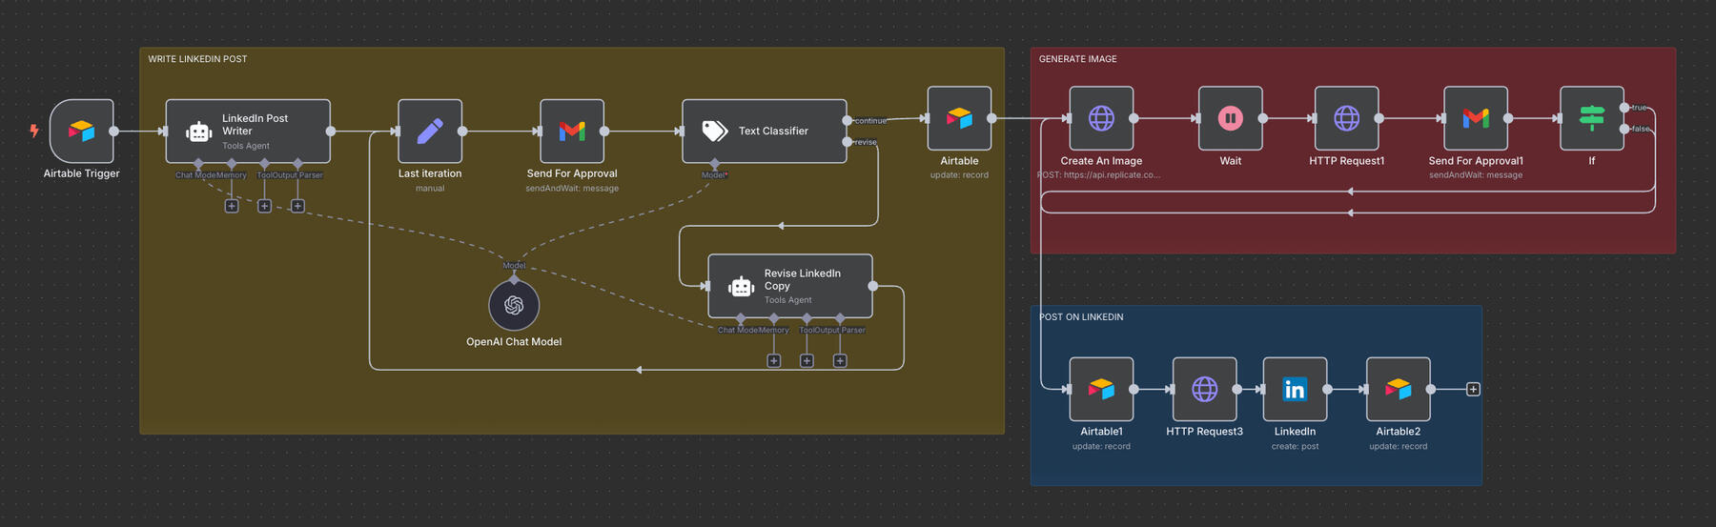Select the Revise LinkedIn Copy agent node

tap(789, 286)
